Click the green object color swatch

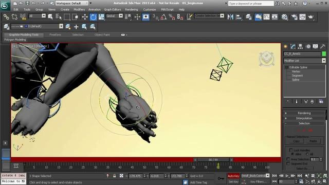click(x=324, y=54)
